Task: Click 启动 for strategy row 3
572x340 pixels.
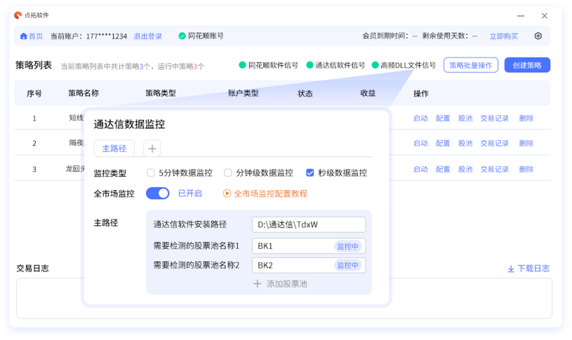Action: pos(420,169)
